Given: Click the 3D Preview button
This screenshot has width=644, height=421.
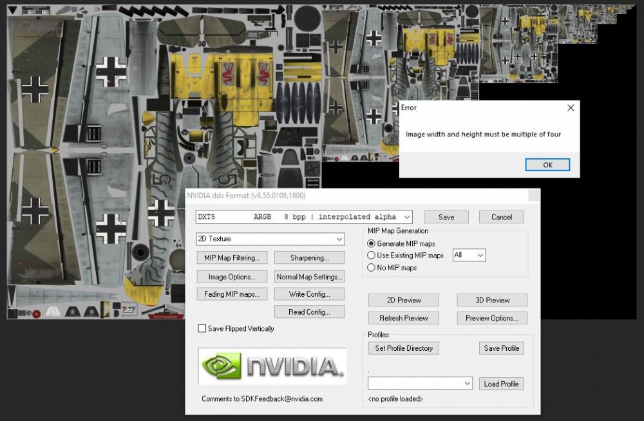Looking at the screenshot, I should click(x=492, y=300).
